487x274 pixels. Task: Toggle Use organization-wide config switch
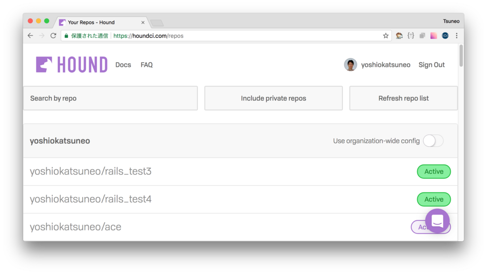tap(433, 141)
